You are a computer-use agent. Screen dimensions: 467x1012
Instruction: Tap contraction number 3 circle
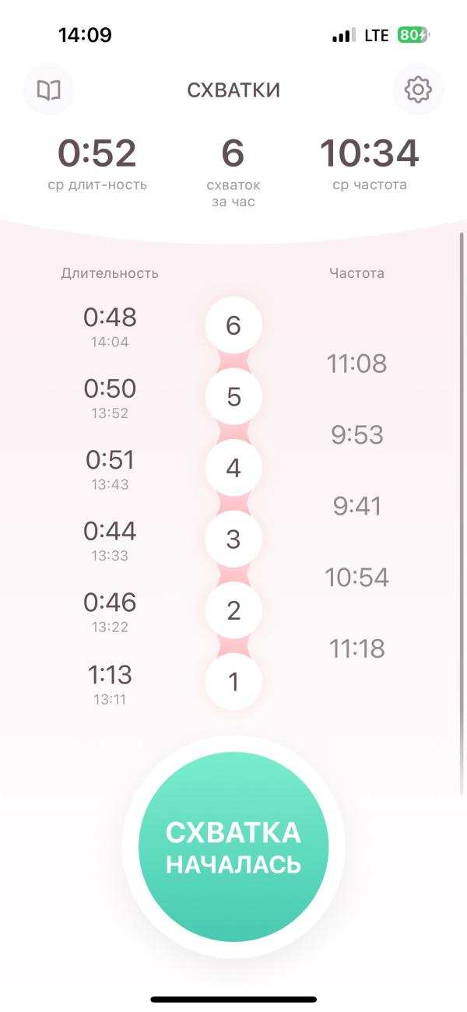click(x=233, y=539)
